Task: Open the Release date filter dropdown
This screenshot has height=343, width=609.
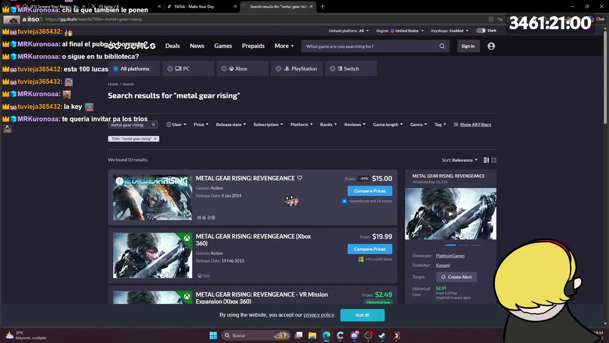Action: (x=231, y=125)
